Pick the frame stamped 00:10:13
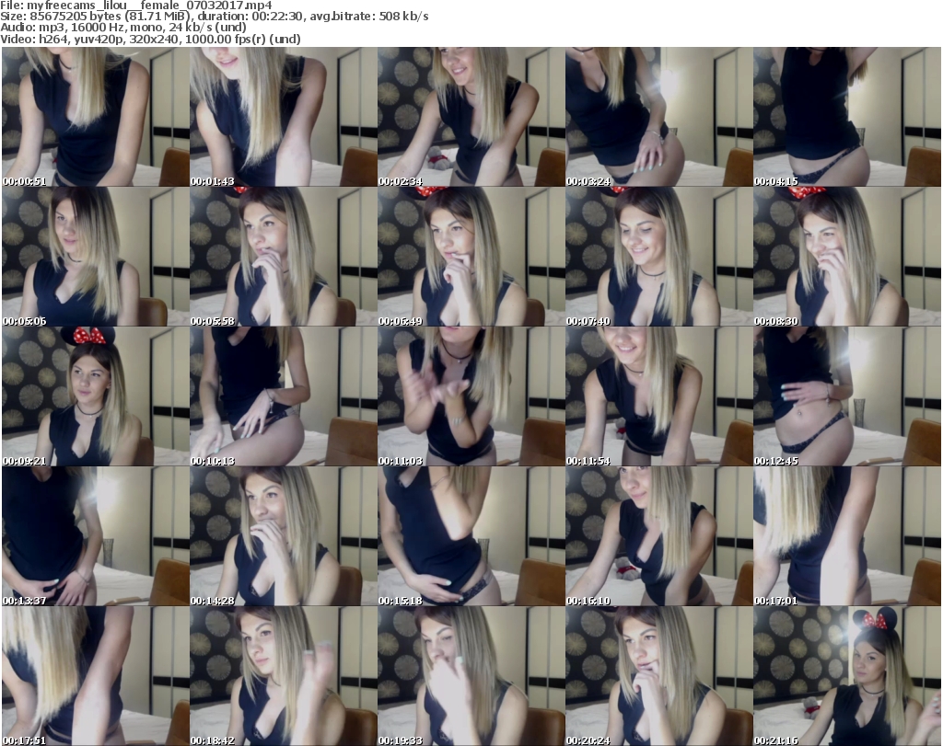The image size is (943, 746). (284, 396)
